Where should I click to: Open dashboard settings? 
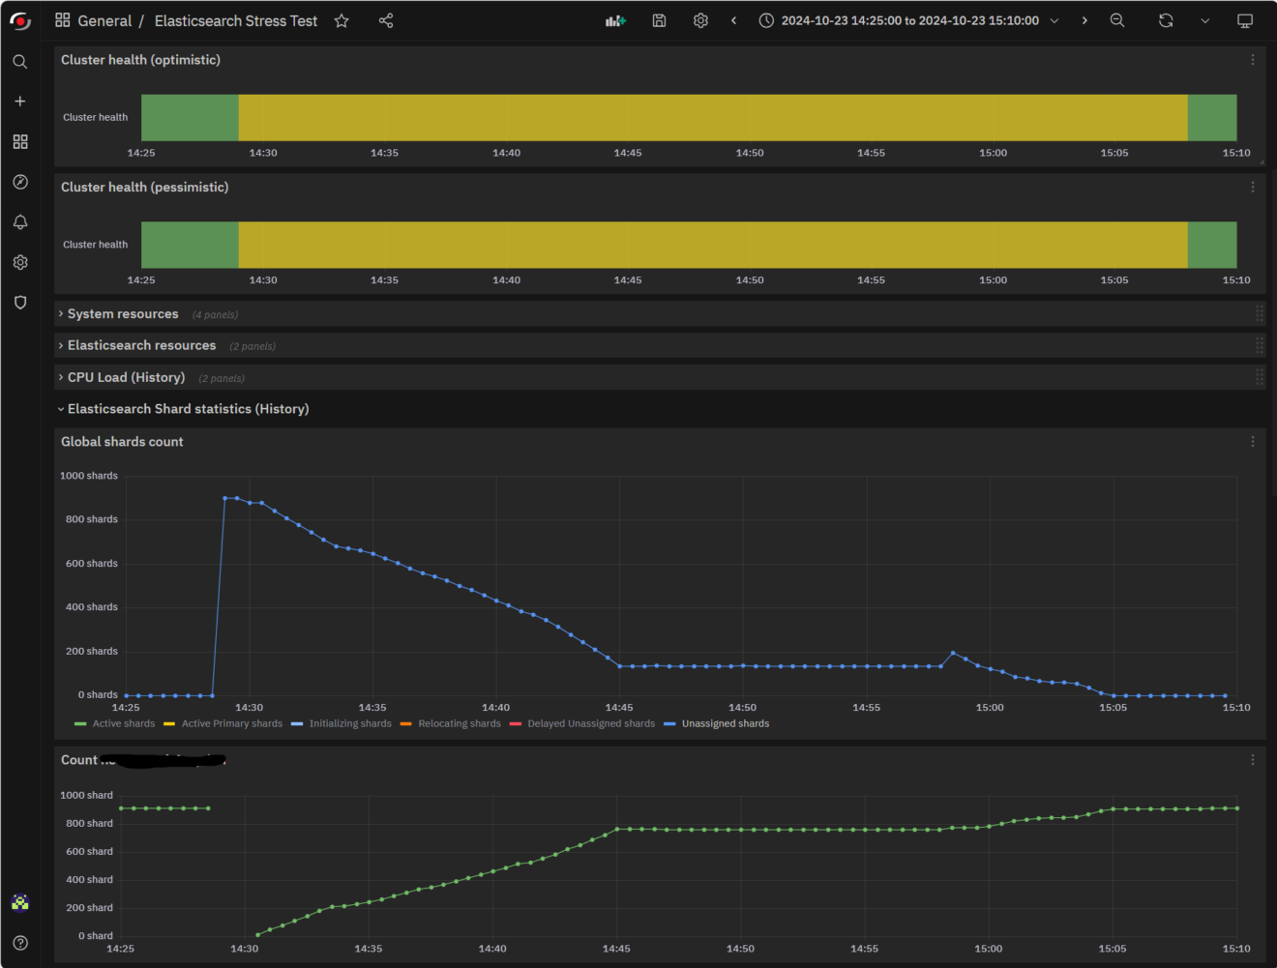(x=700, y=20)
